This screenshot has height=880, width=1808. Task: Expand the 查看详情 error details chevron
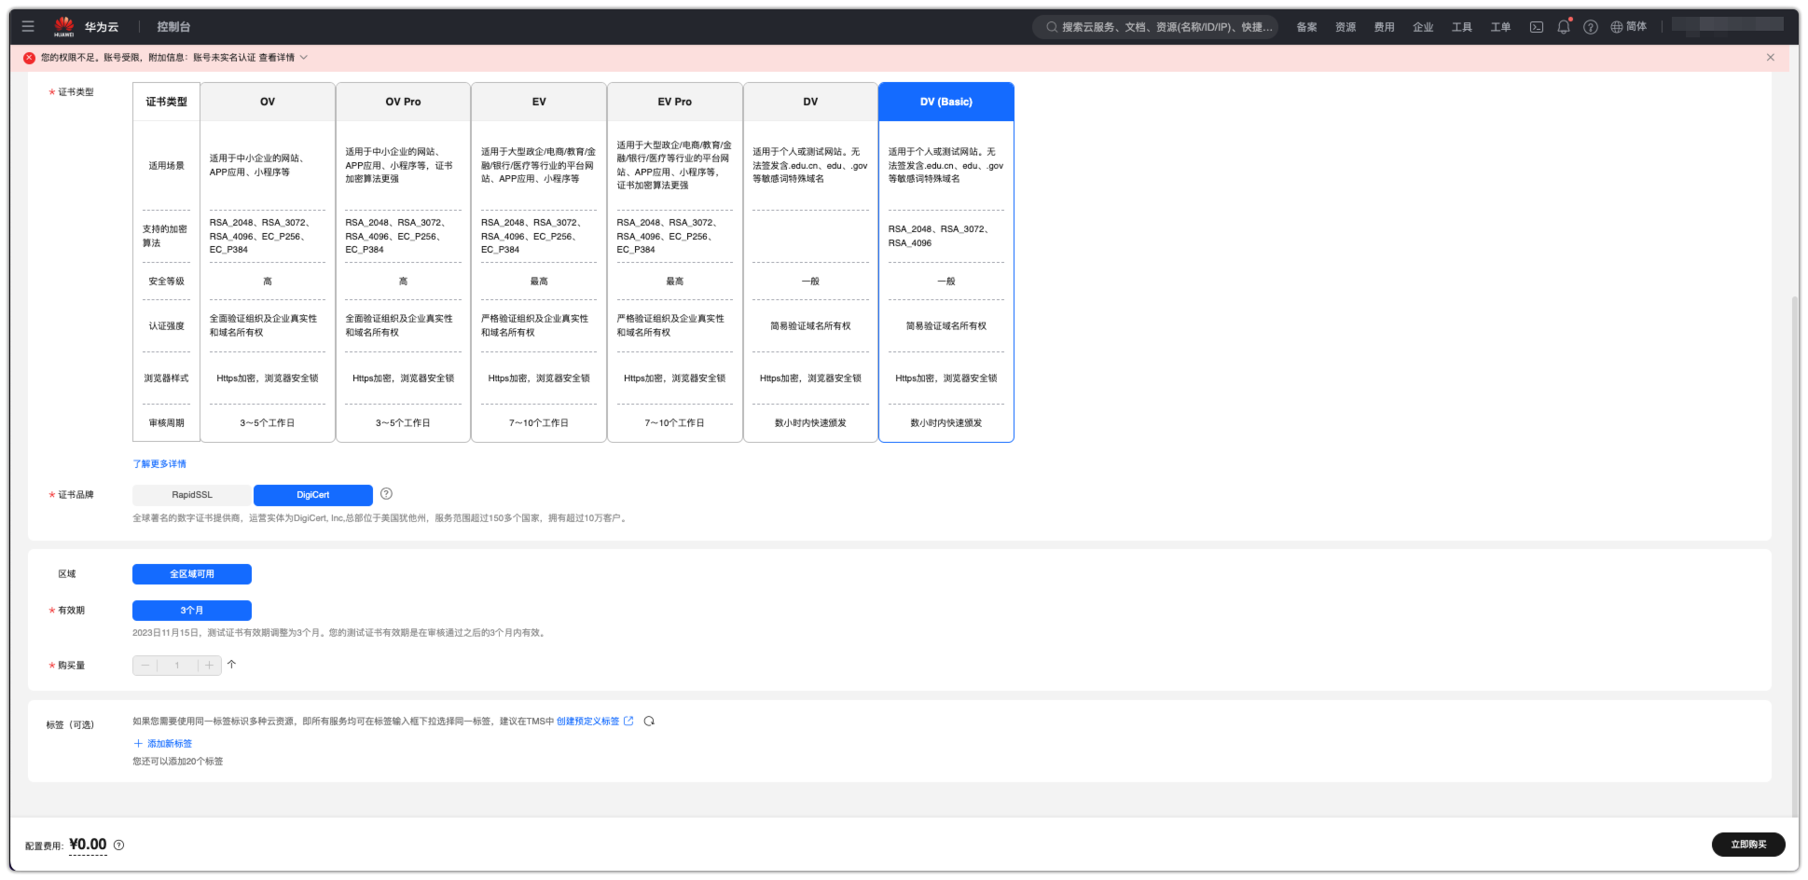coord(304,58)
